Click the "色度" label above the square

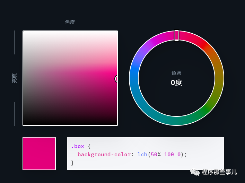point(70,22)
